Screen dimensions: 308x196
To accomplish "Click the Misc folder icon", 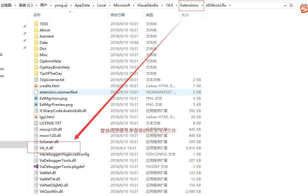I will pyautogui.click(x=36, y=55).
